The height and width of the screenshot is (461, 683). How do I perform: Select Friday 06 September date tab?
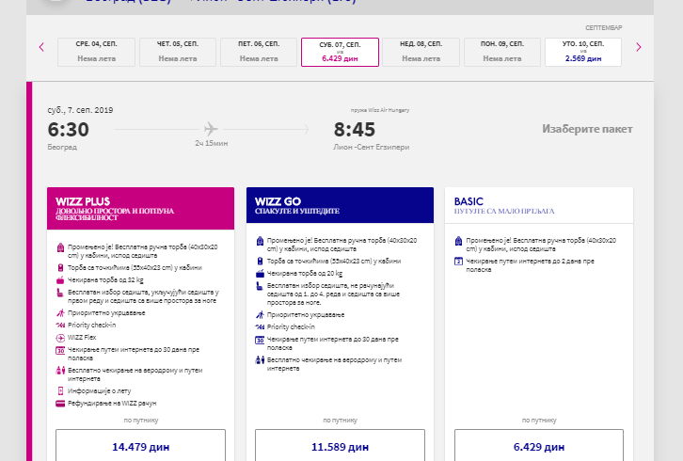(259, 52)
